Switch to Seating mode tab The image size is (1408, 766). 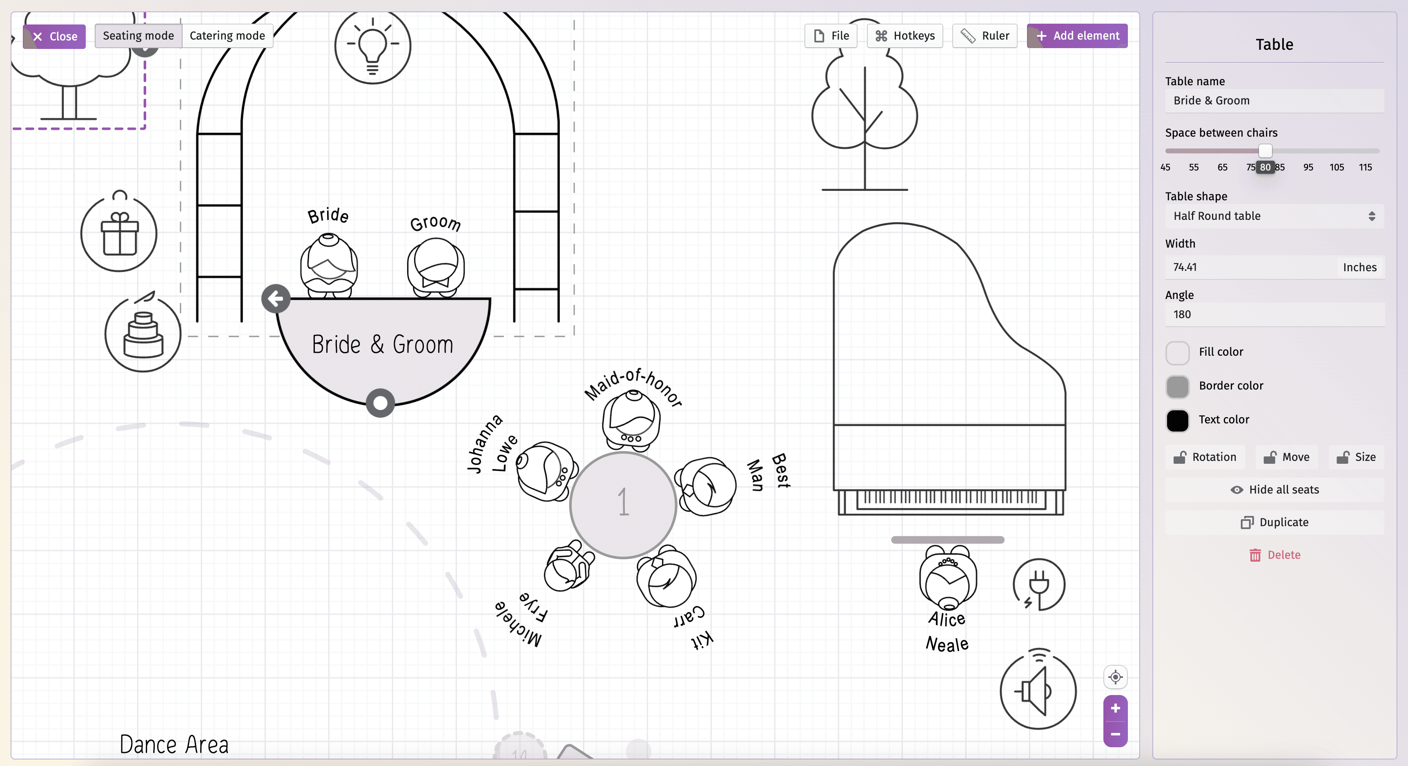coord(139,35)
